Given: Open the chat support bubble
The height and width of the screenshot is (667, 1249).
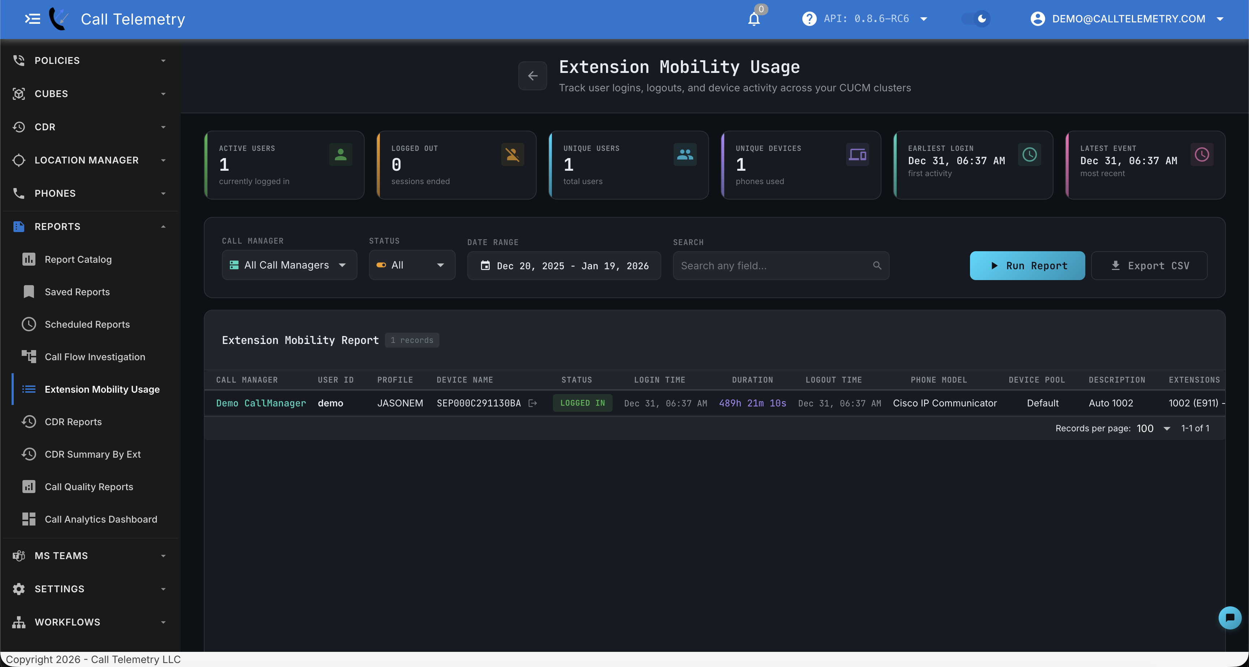Looking at the screenshot, I should click(1229, 618).
